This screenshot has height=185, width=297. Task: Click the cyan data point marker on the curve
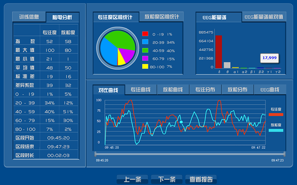[181, 122]
